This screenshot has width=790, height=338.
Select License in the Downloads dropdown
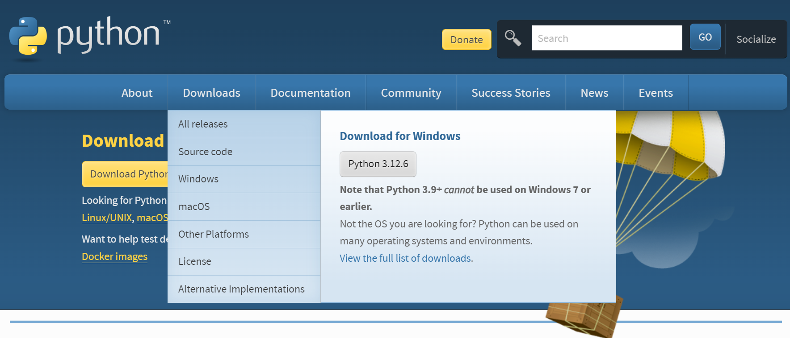pos(244,261)
